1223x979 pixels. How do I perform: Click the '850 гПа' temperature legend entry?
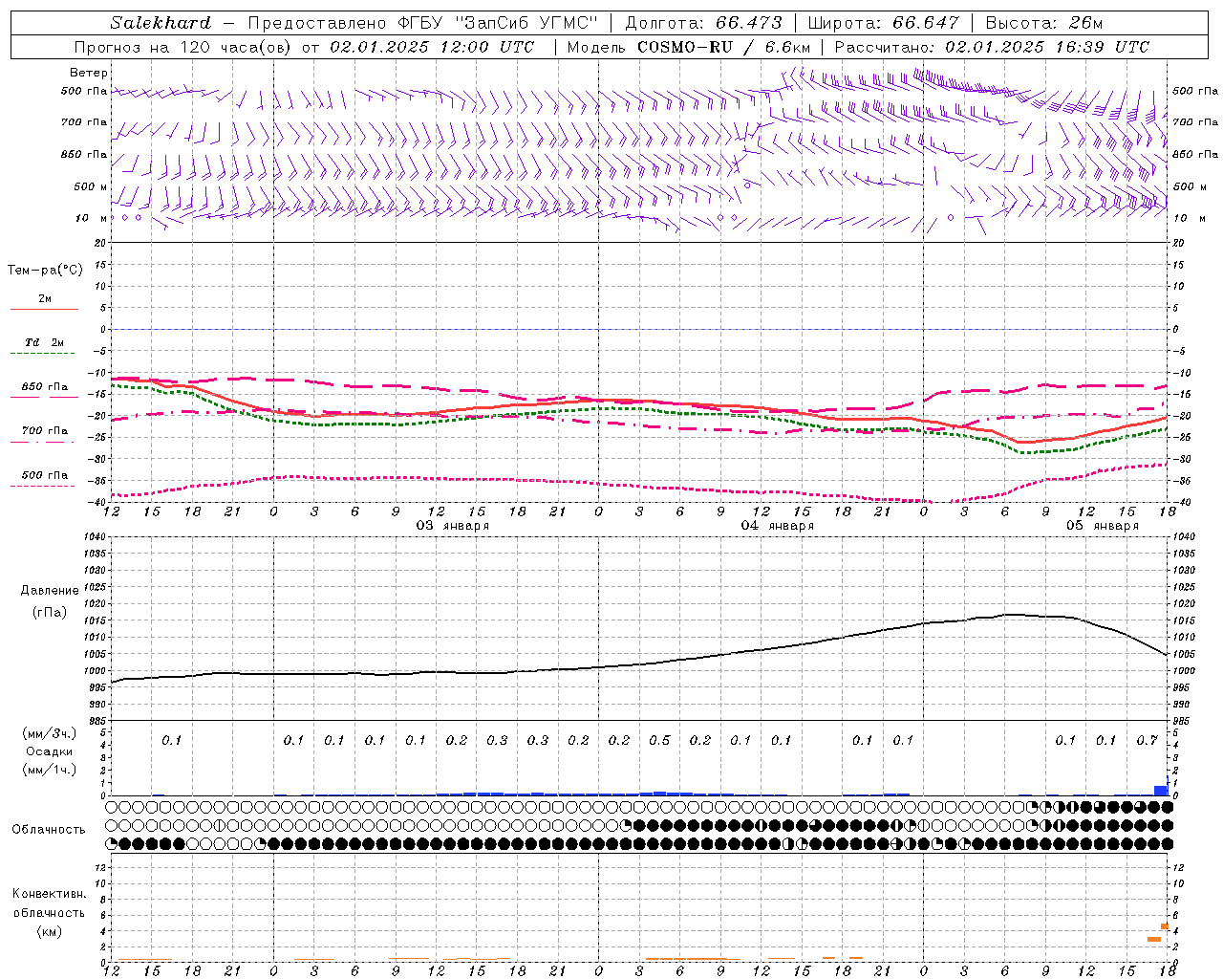click(x=44, y=387)
